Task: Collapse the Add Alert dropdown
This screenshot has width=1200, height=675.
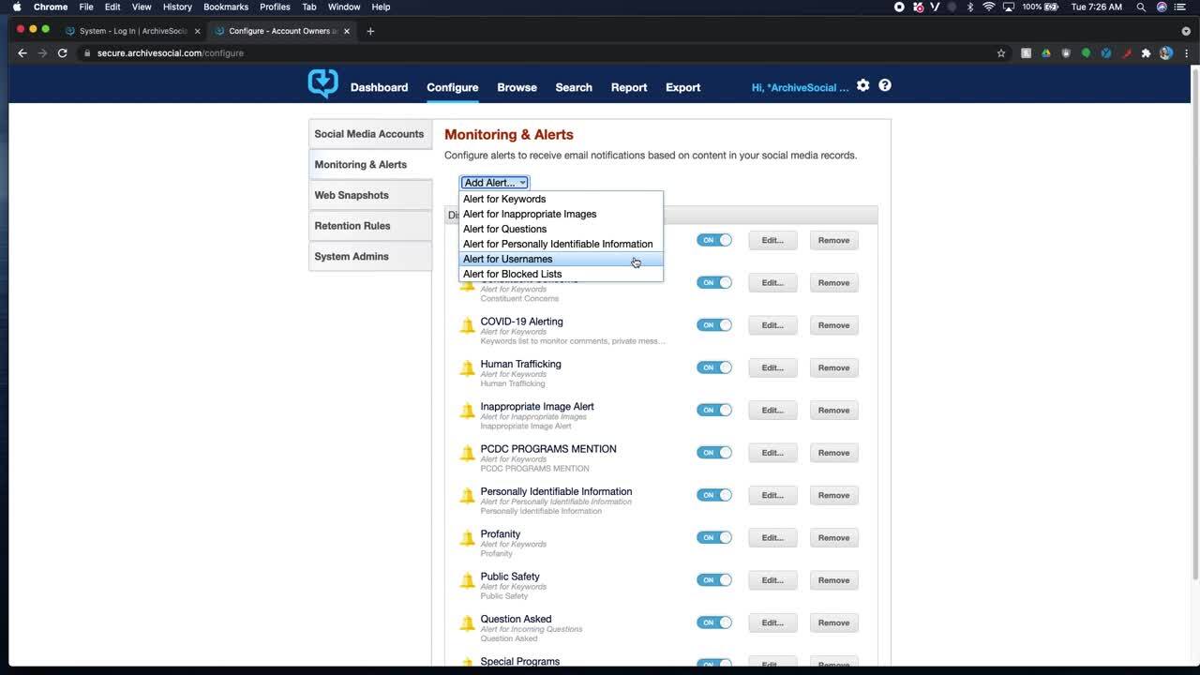Action: (494, 183)
